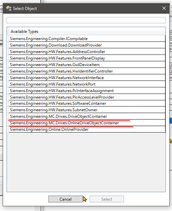The width and height of the screenshot is (172, 211).
Task: Choose HW.Features.NetworkInterface entry
Action: click(x=87, y=78)
